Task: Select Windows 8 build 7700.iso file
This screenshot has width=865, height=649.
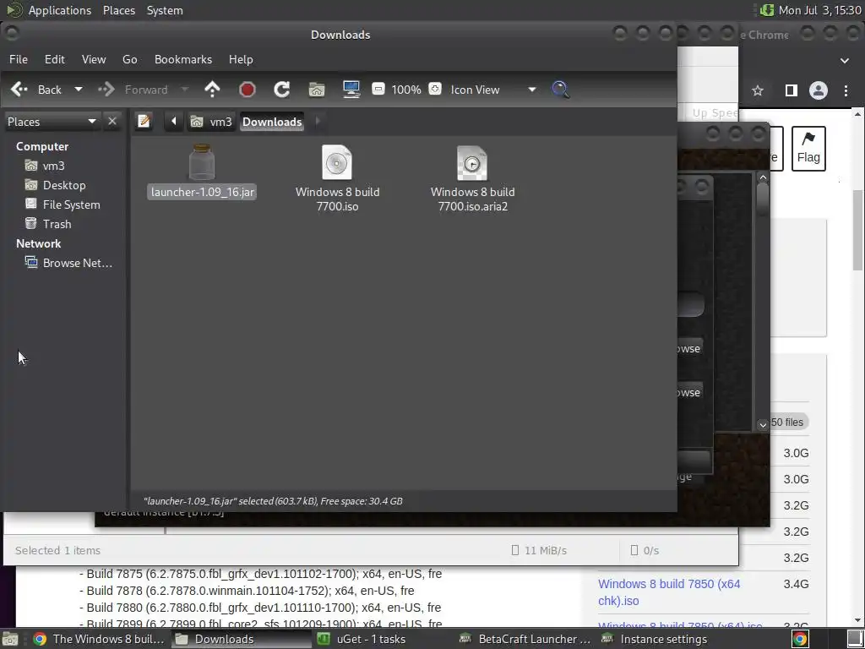Action: pyautogui.click(x=337, y=178)
